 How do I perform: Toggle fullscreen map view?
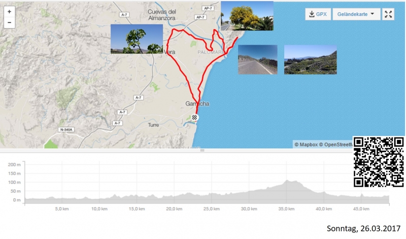click(388, 14)
